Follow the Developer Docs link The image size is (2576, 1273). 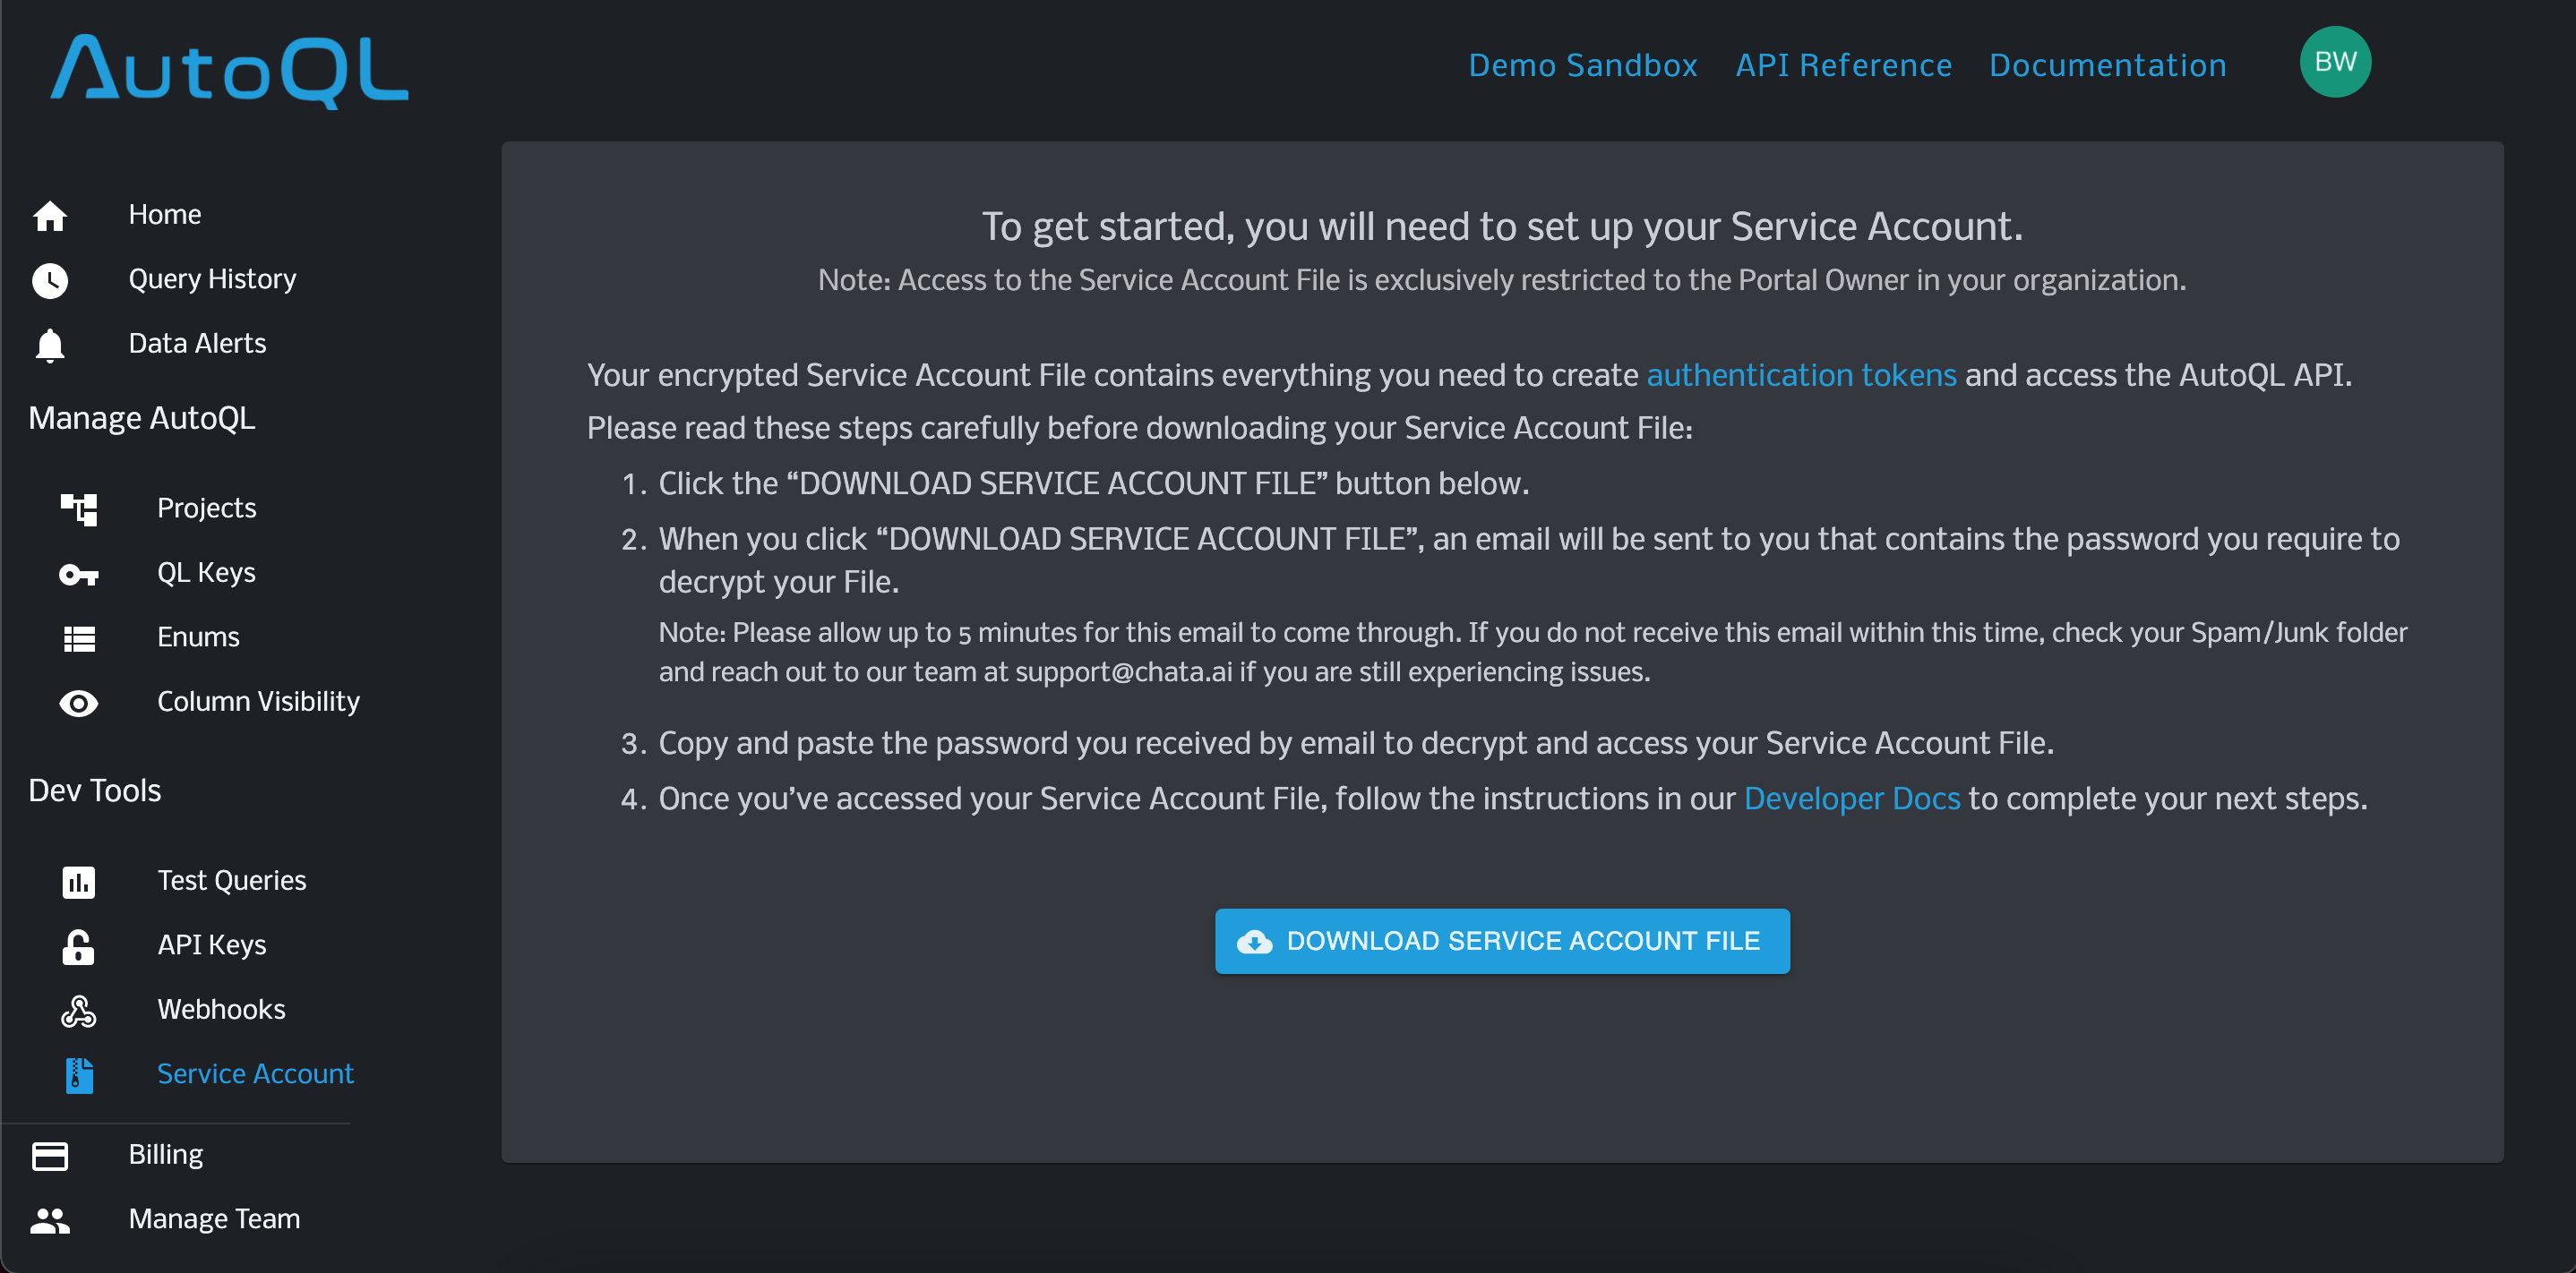pos(1851,799)
